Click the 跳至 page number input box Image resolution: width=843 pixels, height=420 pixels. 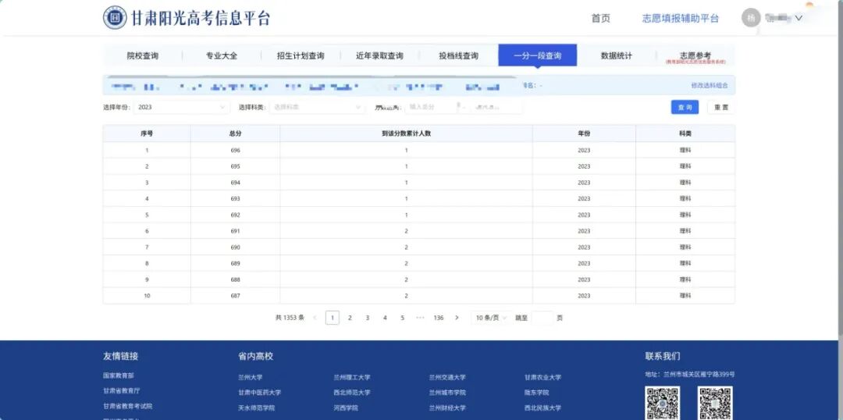click(x=542, y=318)
